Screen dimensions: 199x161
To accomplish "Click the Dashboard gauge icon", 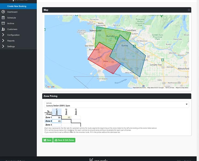I will 3,12.
